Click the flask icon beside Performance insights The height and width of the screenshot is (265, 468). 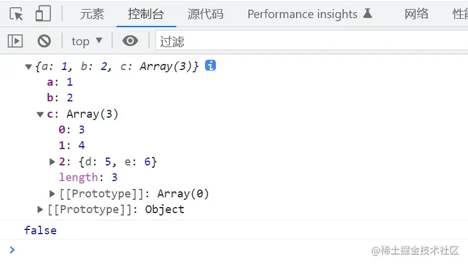(367, 14)
